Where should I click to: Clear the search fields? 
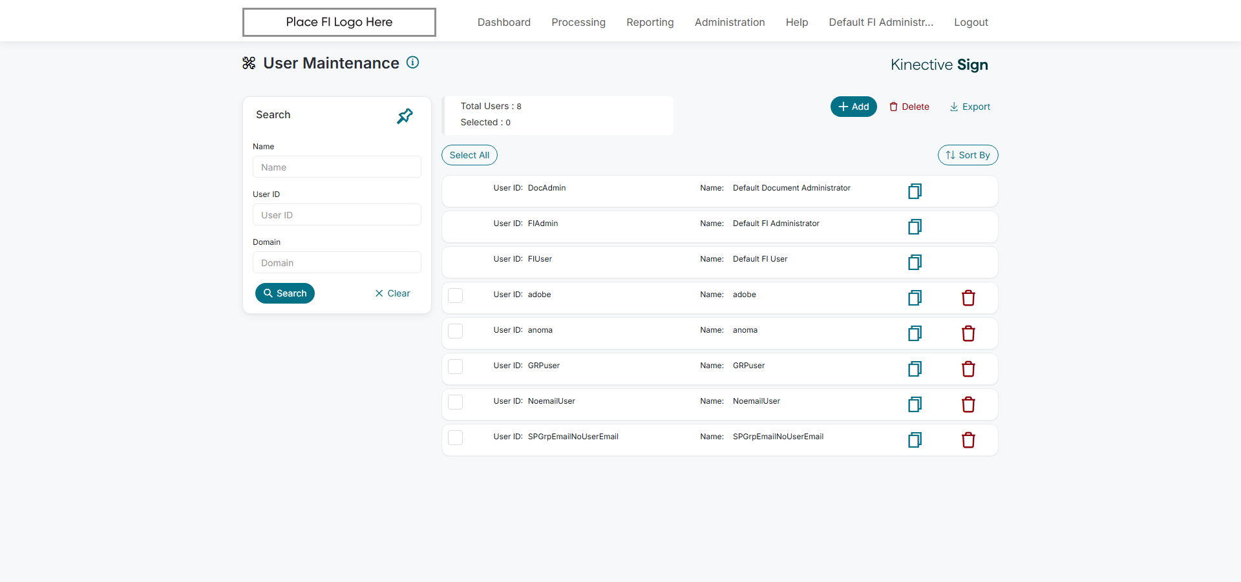392,293
